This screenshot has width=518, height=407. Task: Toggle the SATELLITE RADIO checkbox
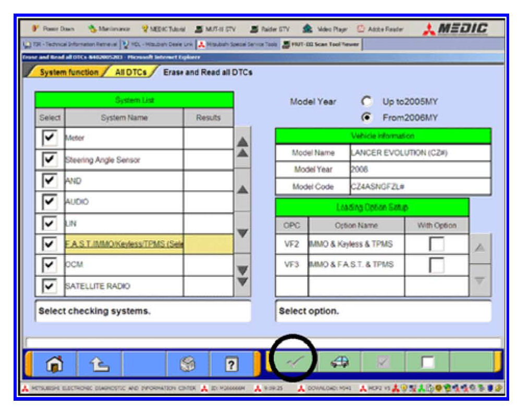point(50,286)
